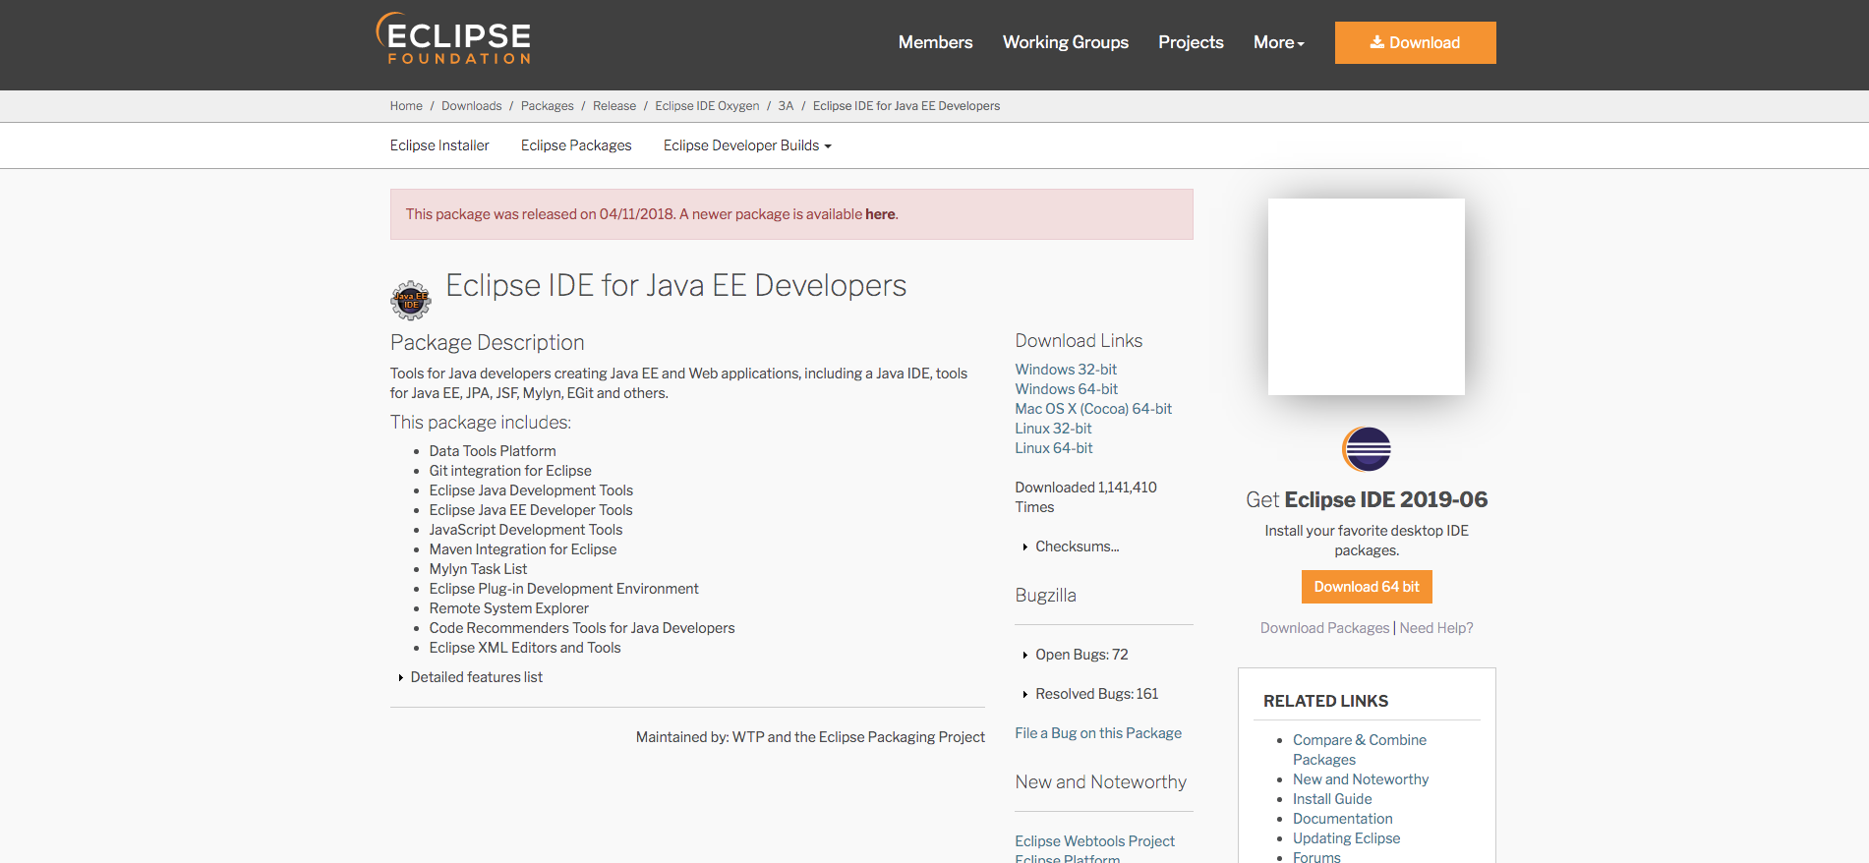Go to Packages breadcrumb
Viewport: 1869px width, 863px height.
tap(547, 106)
